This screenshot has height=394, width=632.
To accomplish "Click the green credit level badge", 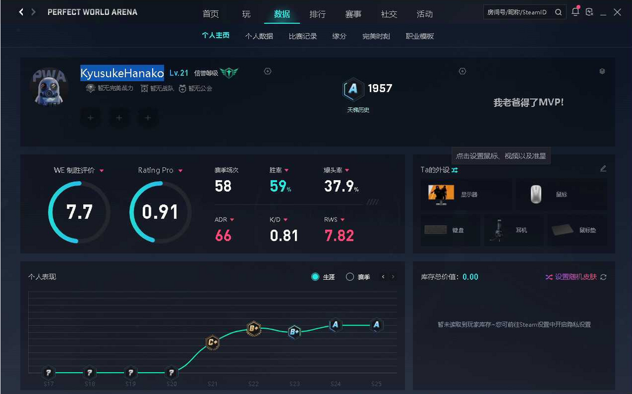I will [229, 72].
